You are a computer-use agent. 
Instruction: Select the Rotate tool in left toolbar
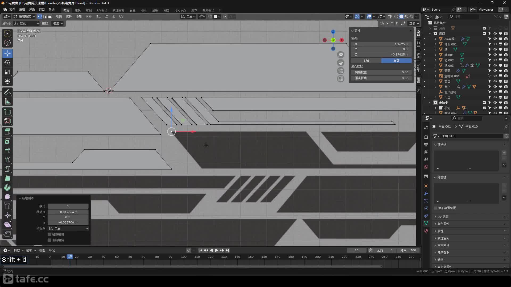(7, 63)
